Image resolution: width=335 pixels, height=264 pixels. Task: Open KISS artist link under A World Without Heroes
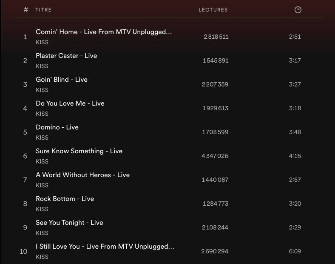[x=42, y=185]
